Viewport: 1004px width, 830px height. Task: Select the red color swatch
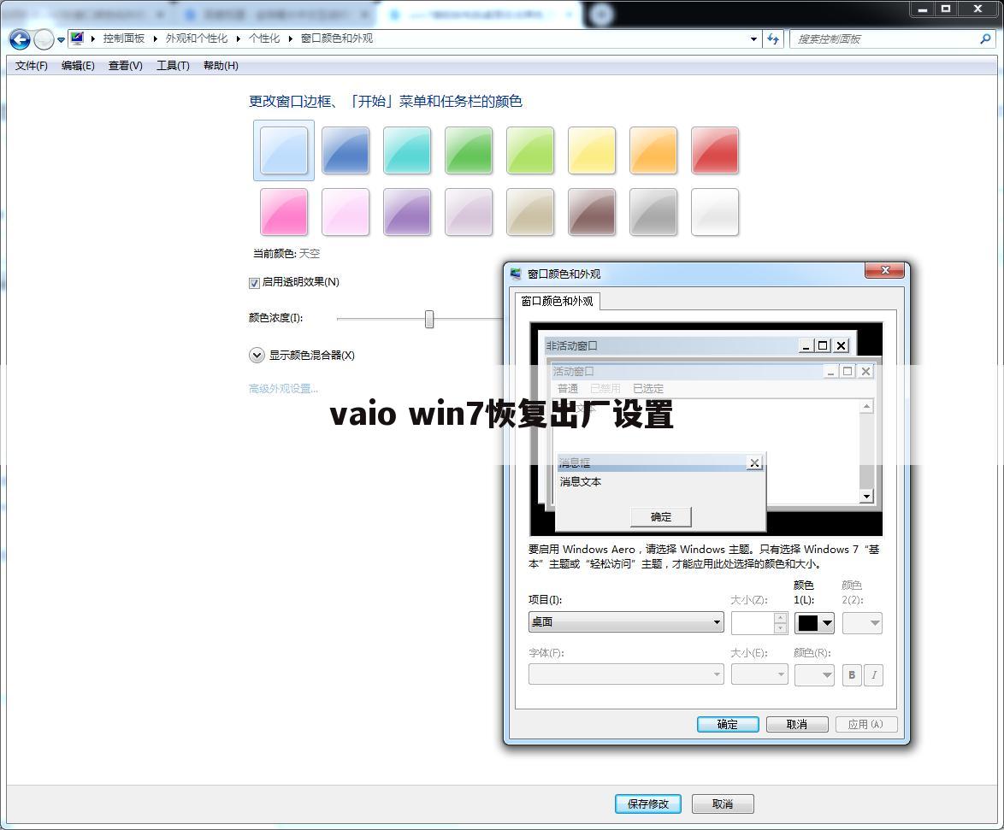(715, 150)
